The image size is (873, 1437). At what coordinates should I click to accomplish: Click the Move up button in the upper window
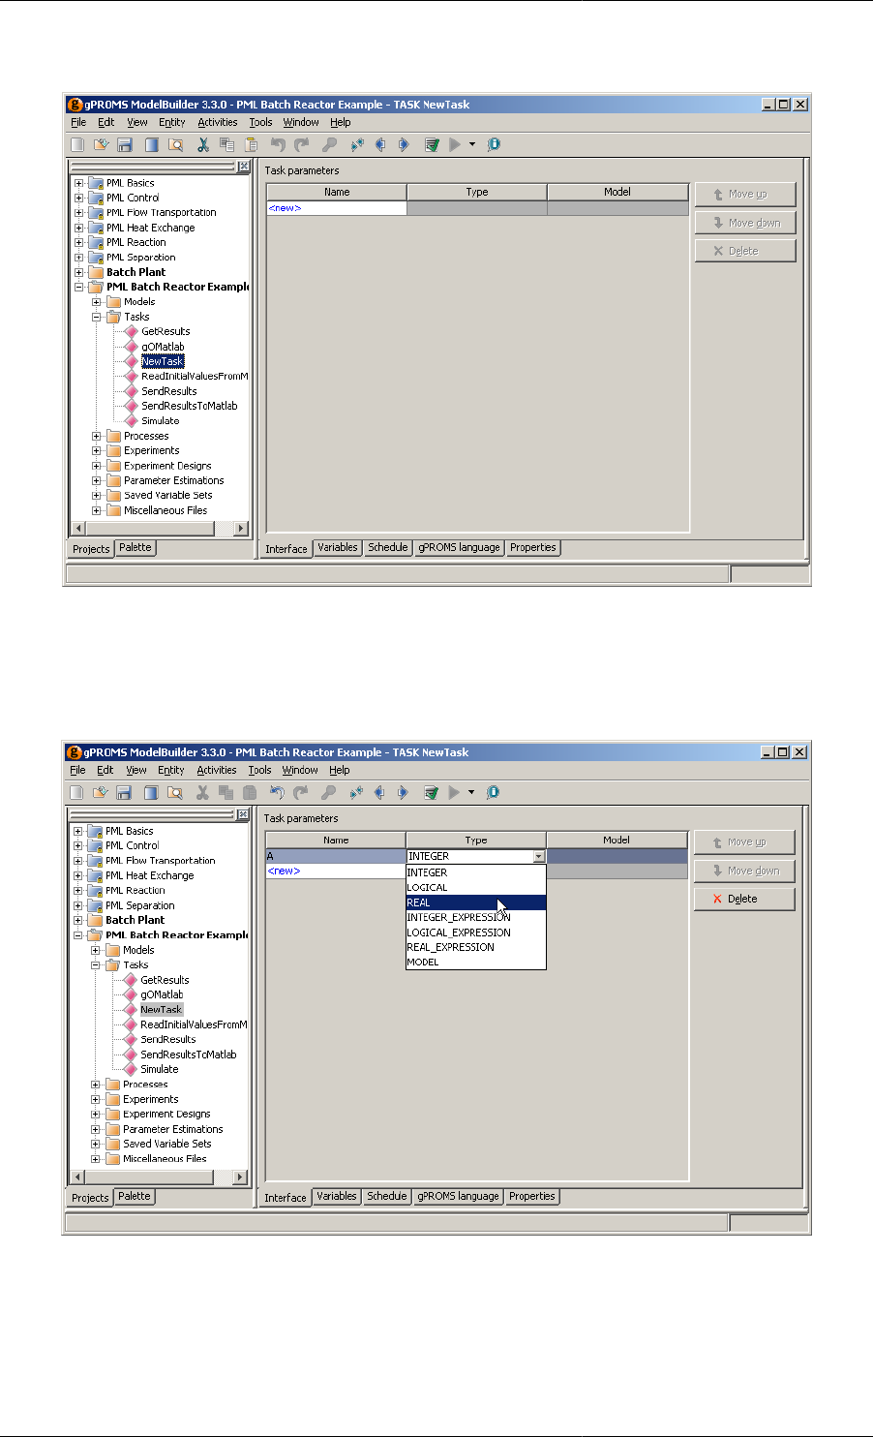(745, 194)
